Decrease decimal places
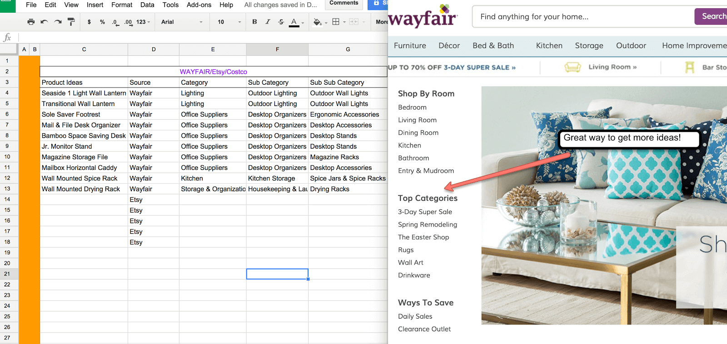Image resolution: width=727 pixels, height=344 pixels. [115, 22]
